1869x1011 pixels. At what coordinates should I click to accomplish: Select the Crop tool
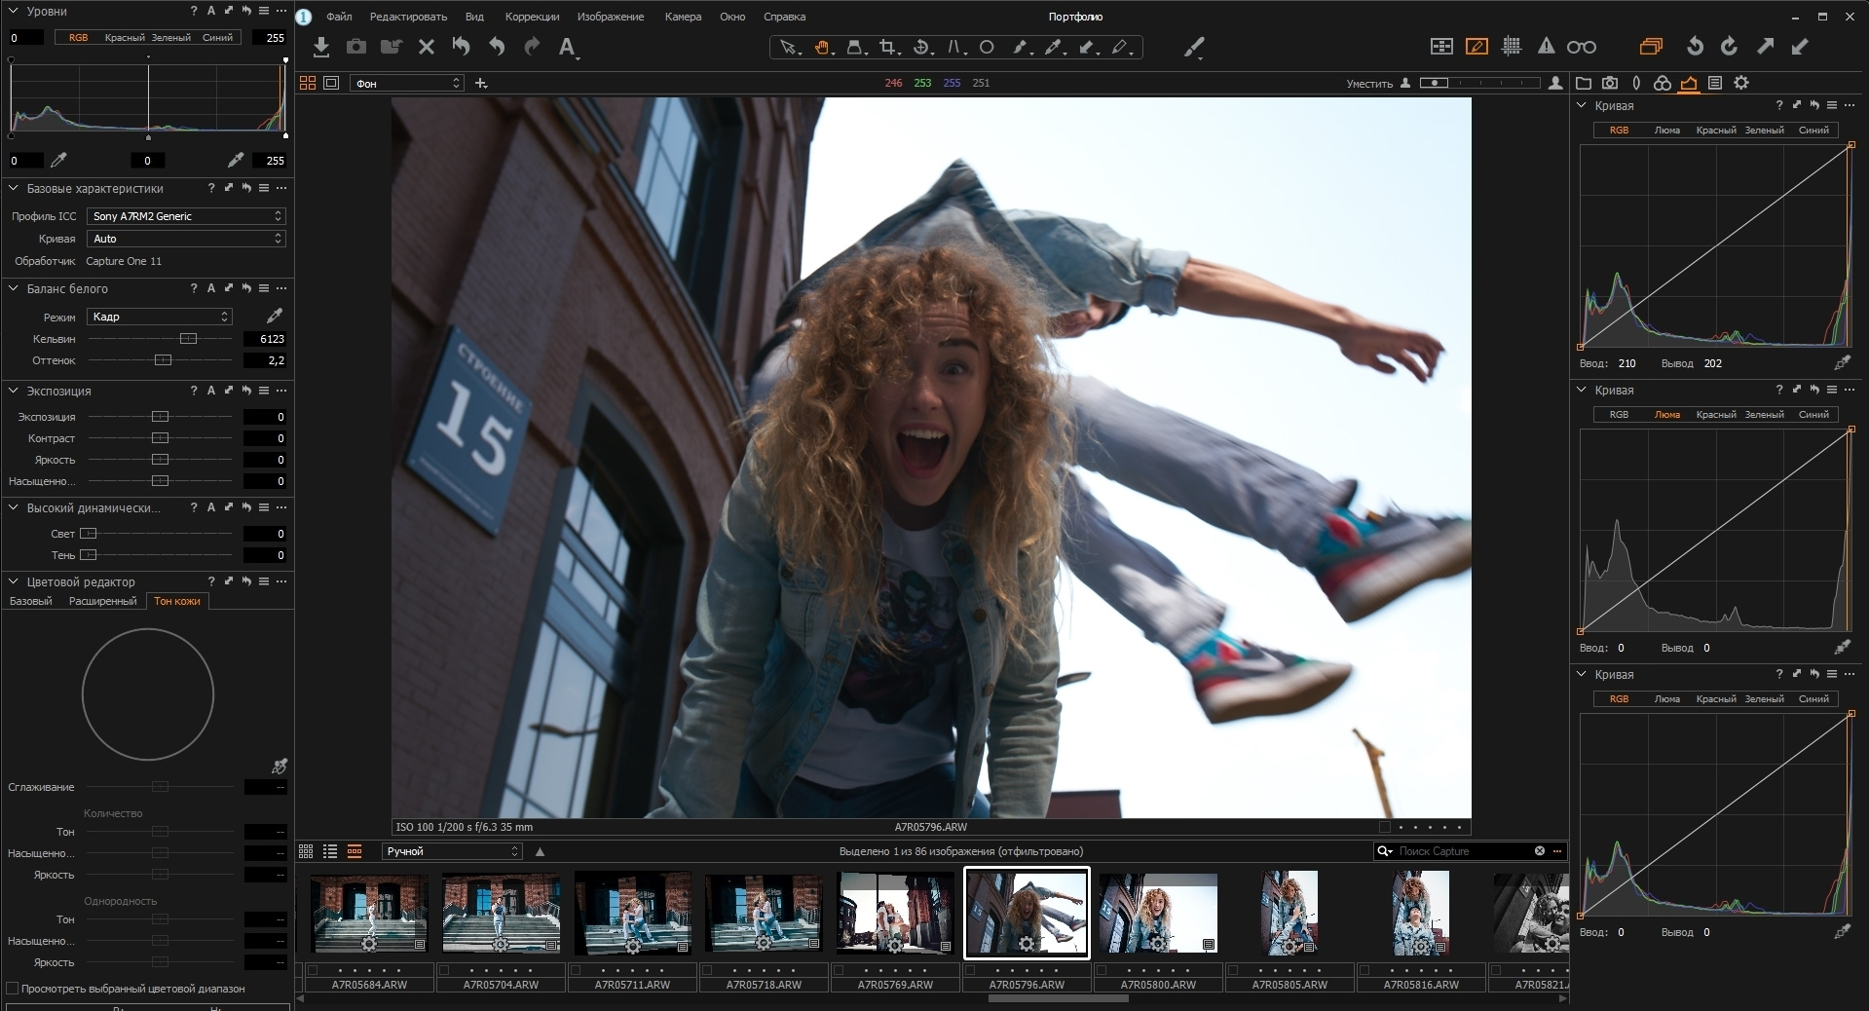[887, 47]
